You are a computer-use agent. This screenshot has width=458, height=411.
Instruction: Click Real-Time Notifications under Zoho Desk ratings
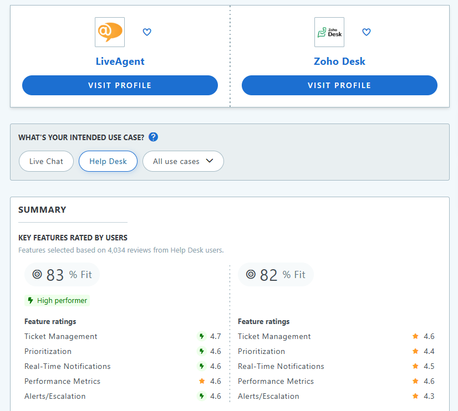coord(281,366)
